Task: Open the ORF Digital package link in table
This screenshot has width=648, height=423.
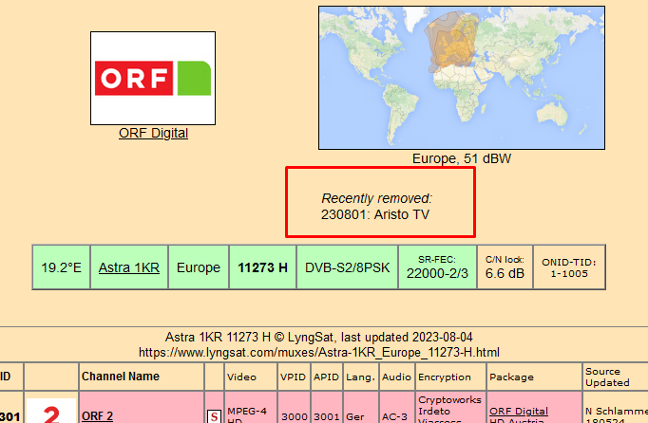Action: coord(519,411)
